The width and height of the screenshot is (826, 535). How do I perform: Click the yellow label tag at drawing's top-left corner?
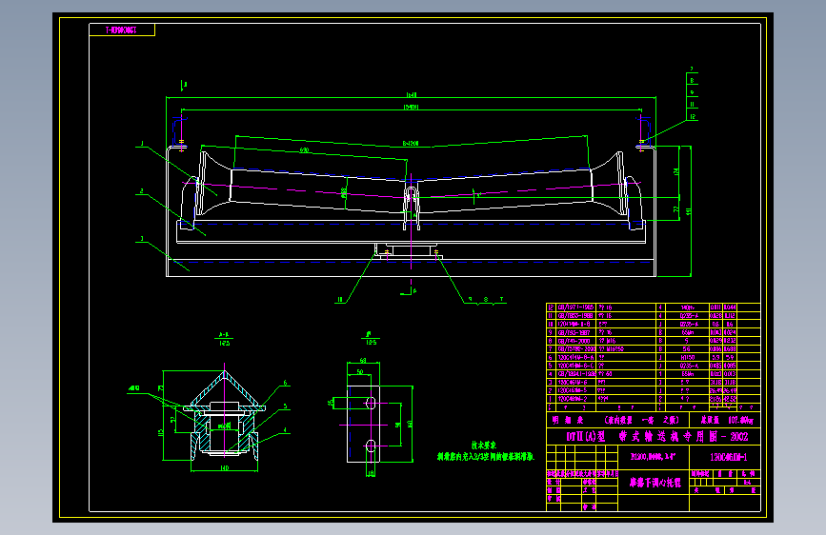pyautogui.click(x=122, y=30)
